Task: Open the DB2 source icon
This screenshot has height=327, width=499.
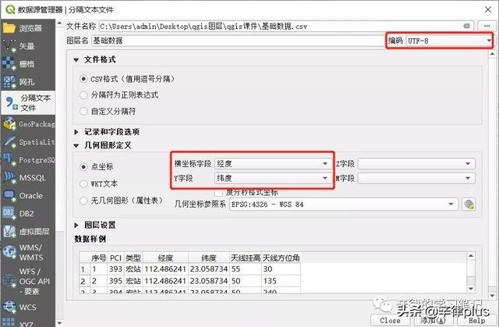Action: [x=11, y=213]
